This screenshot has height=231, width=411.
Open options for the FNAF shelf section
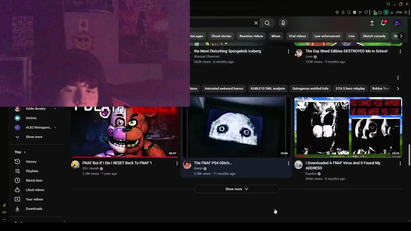point(398,78)
